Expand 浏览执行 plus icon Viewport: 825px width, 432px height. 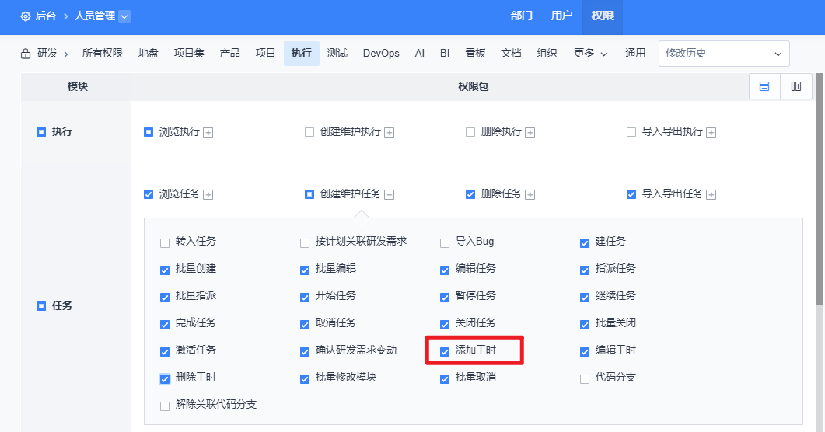pyautogui.click(x=208, y=132)
